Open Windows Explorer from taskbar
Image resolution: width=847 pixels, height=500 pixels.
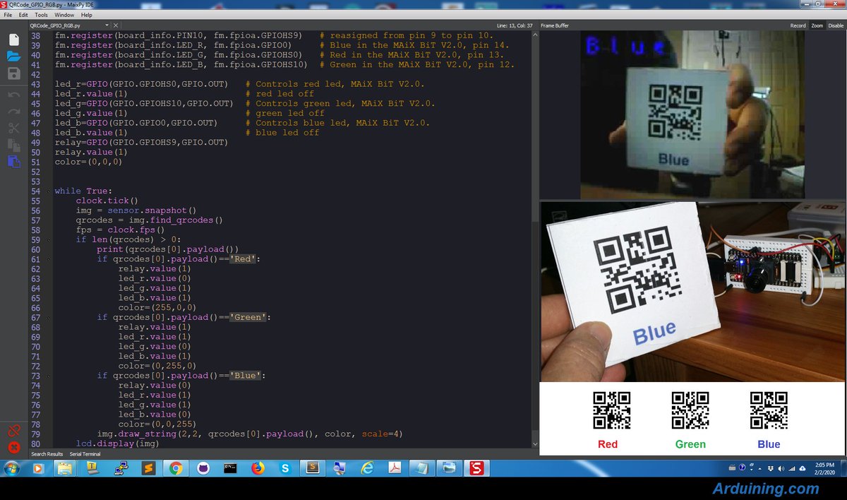click(x=65, y=468)
